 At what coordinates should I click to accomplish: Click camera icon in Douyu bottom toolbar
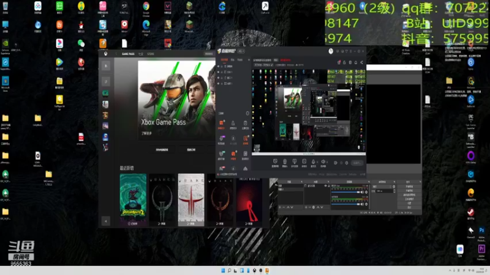click(285, 161)
